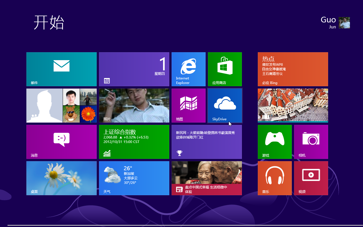Open the Photos (照片) tile
363x227 pixels.
(134, 105)
